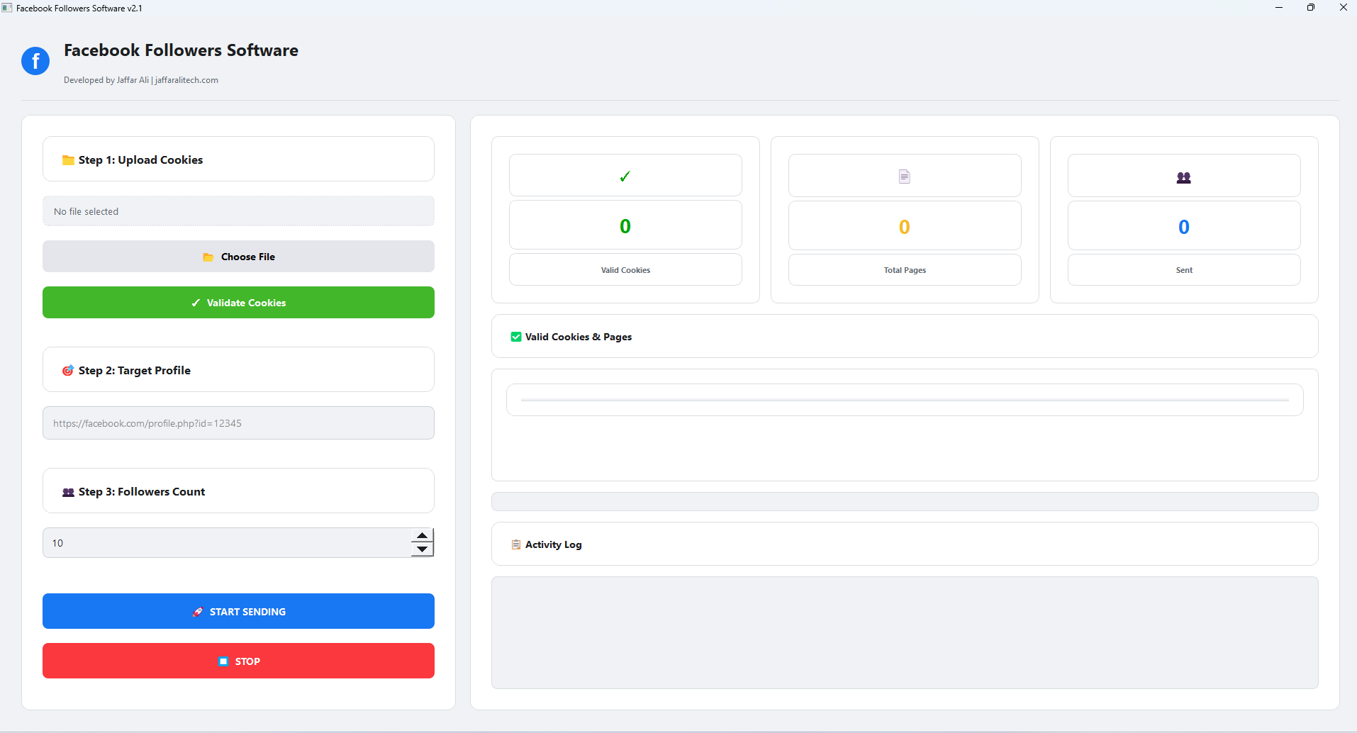Click the target icon beside Step 2
Viewport: 1357px width, 733px height.
(68, 371)
